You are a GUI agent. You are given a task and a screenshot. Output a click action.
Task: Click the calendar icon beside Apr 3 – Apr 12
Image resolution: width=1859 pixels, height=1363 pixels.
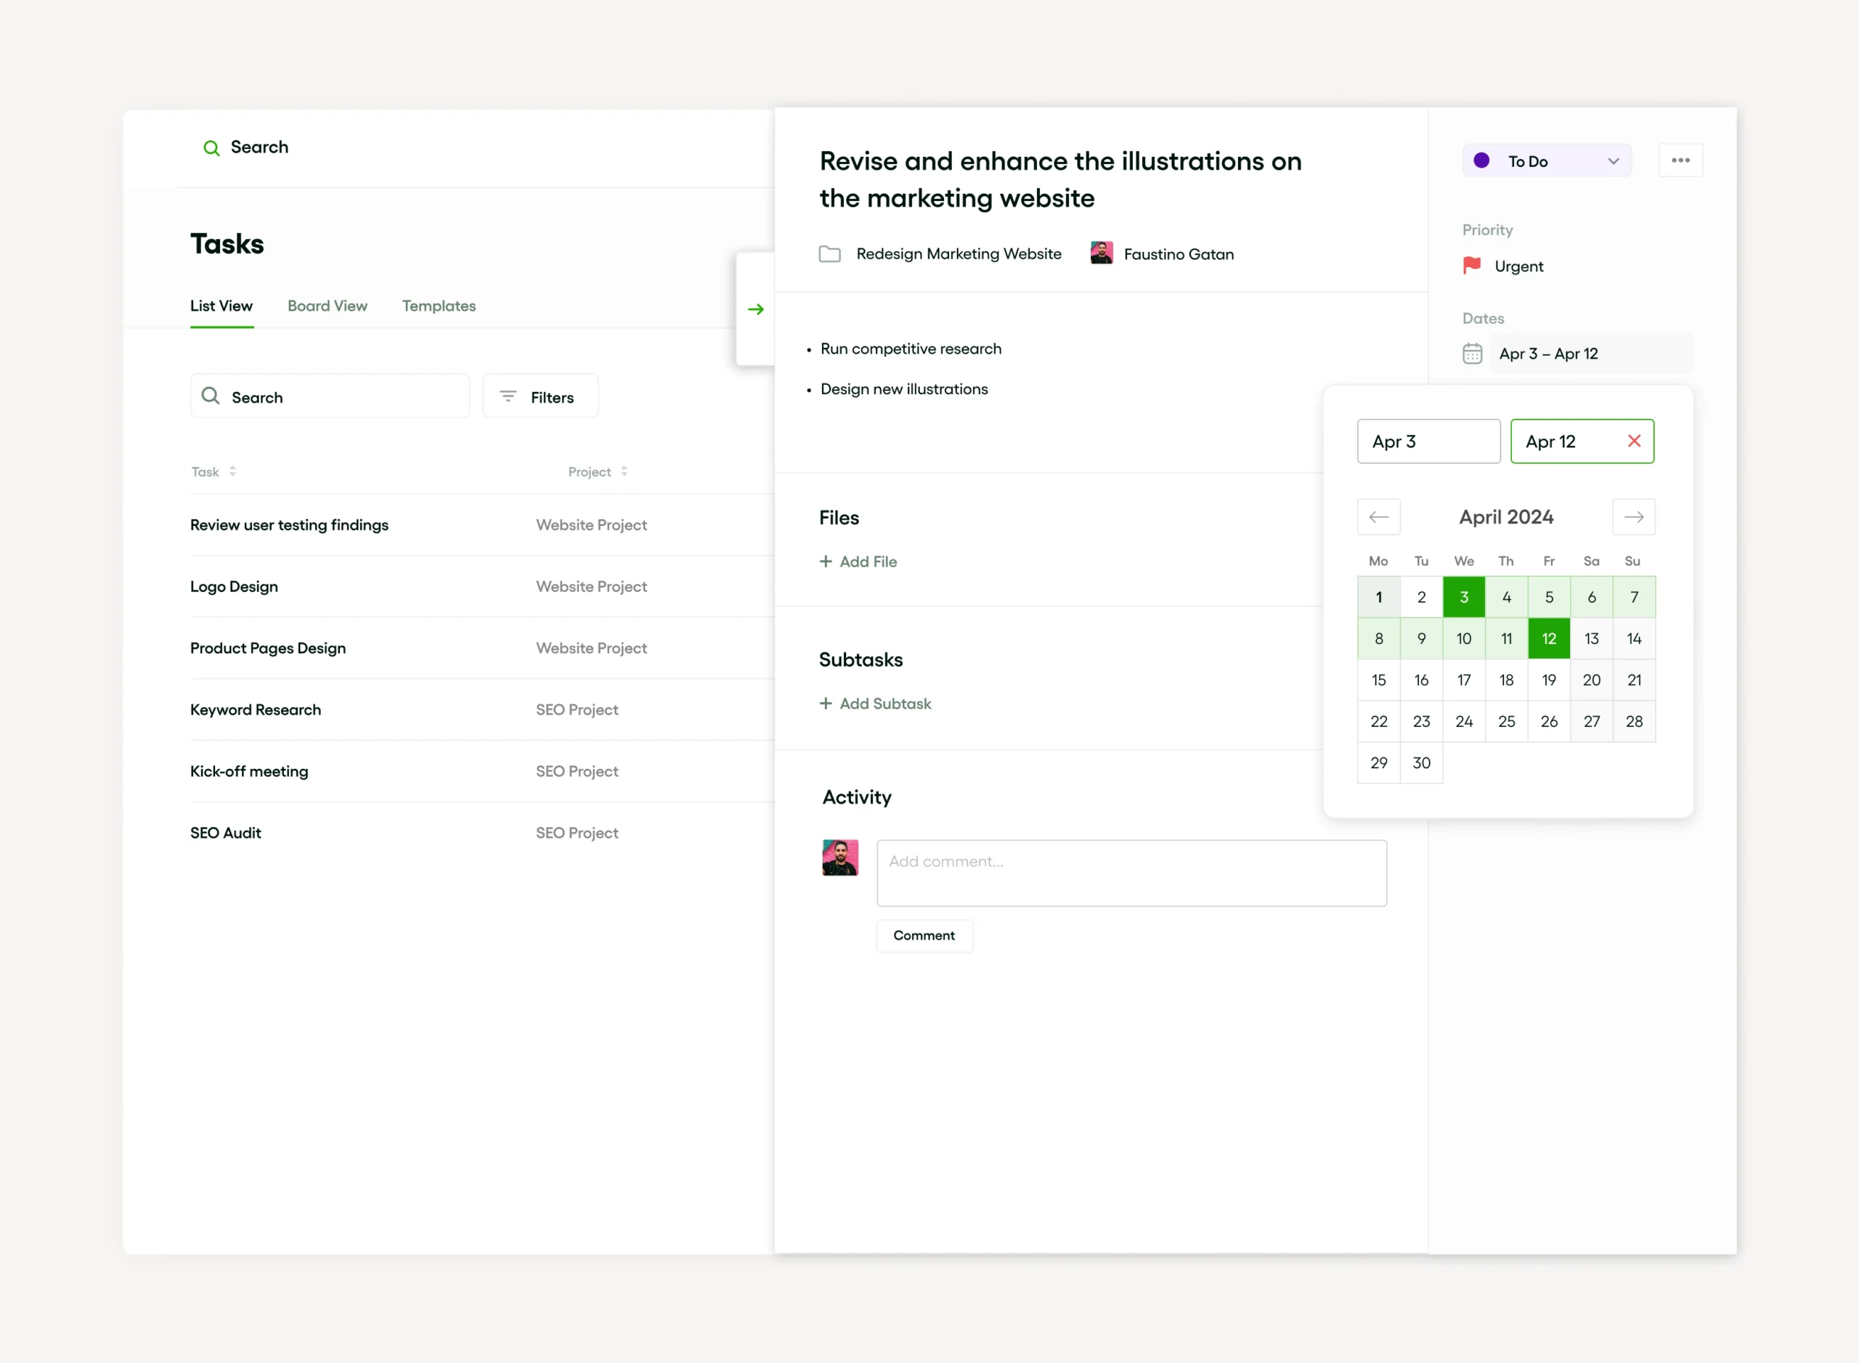point(1473,353)
